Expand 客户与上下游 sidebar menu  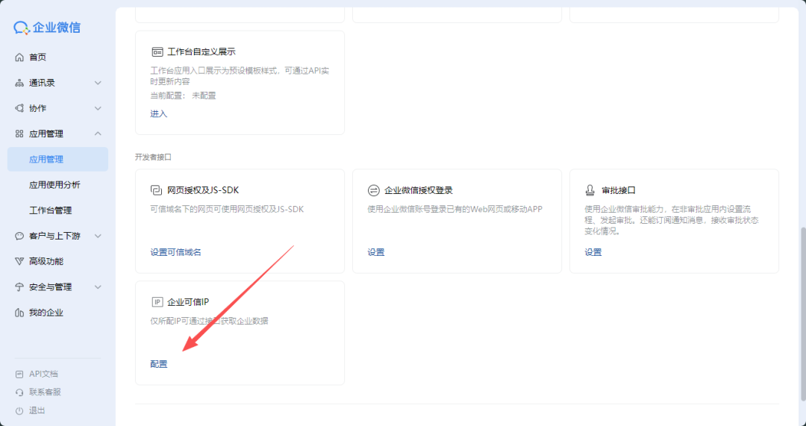[98, 236]
